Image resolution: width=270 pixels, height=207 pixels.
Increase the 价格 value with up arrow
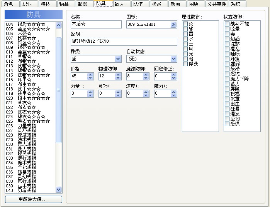90,75
